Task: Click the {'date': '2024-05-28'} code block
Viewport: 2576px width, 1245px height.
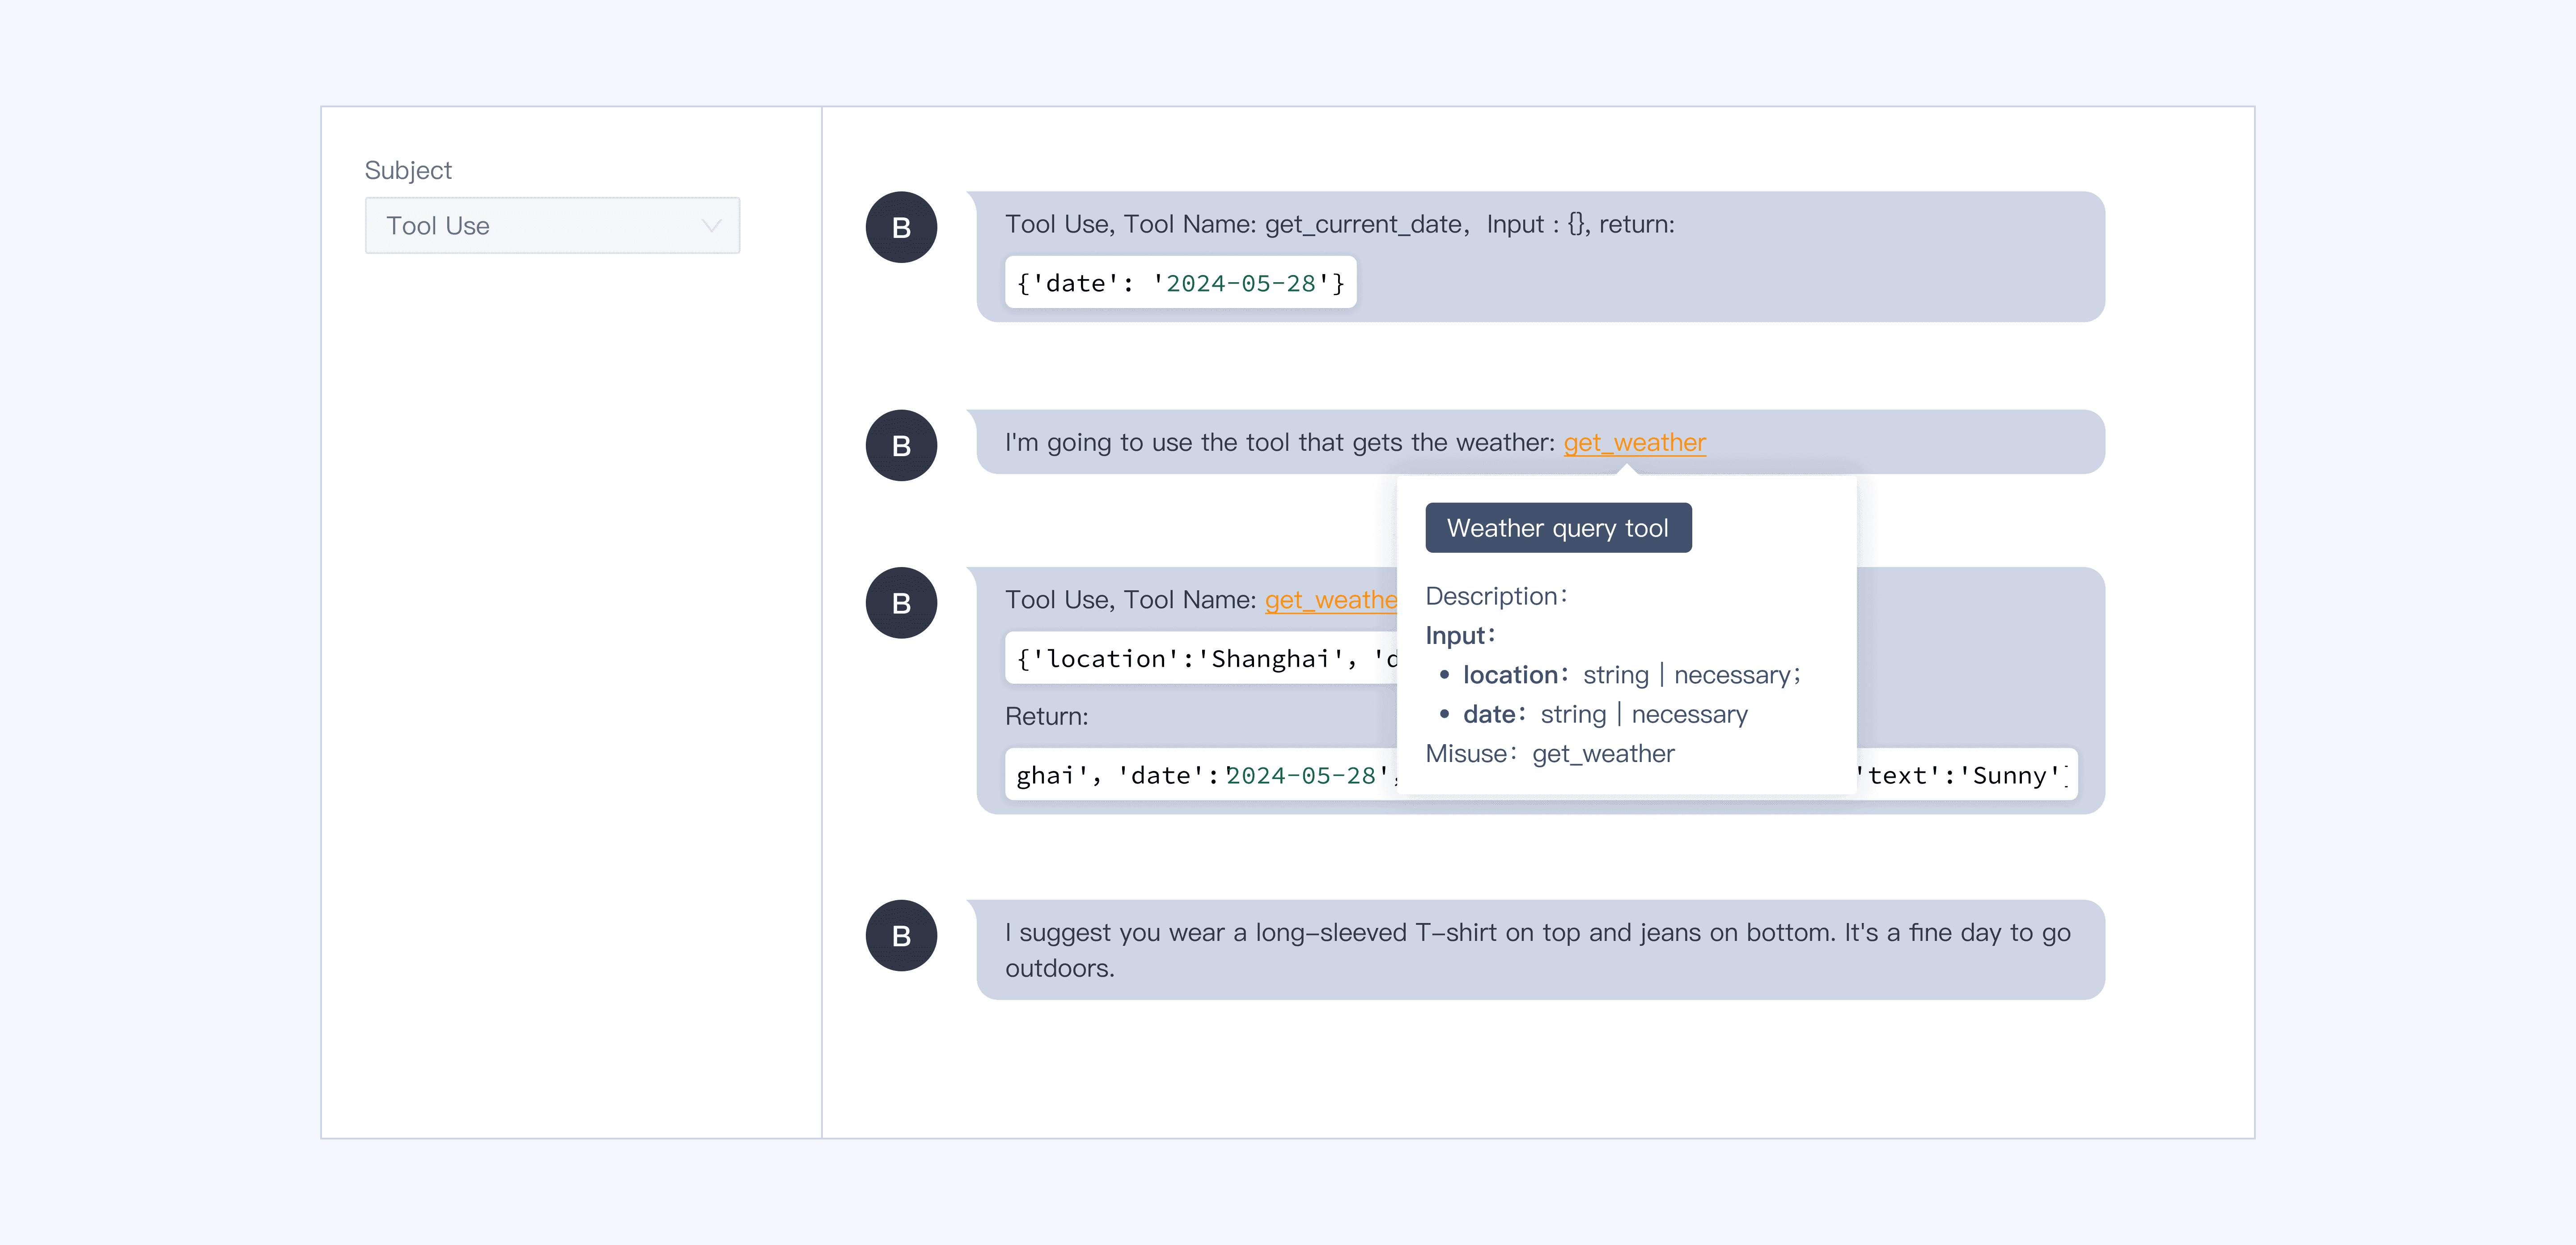Action: tap(1180, 283)
